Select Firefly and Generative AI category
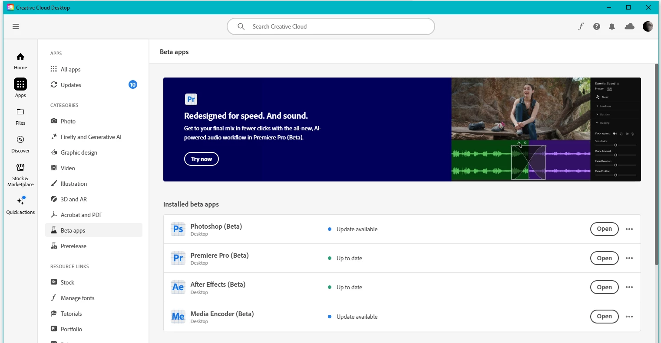 pyautogui.click(x=94, y=137)
